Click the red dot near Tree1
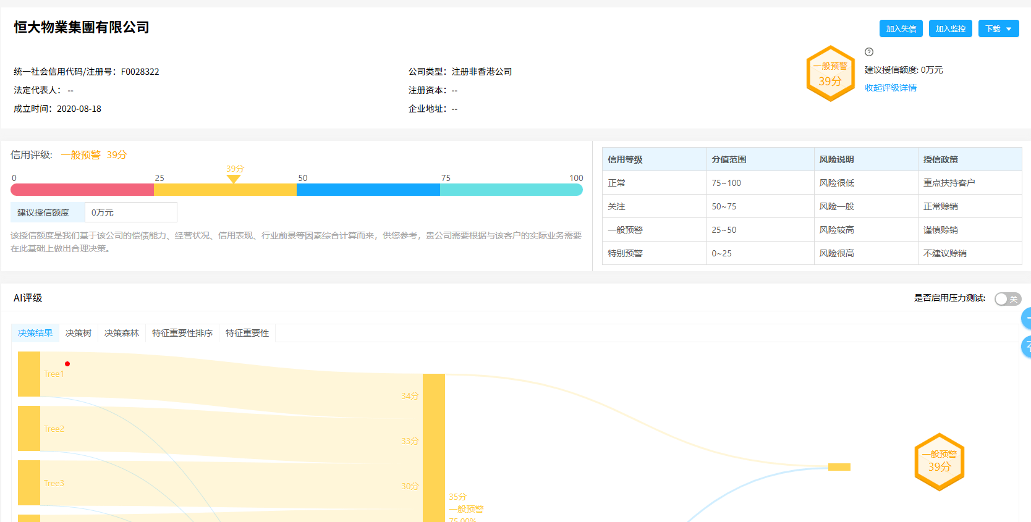1031x522 pixels. pyautogui.click(x=67, y=364)
